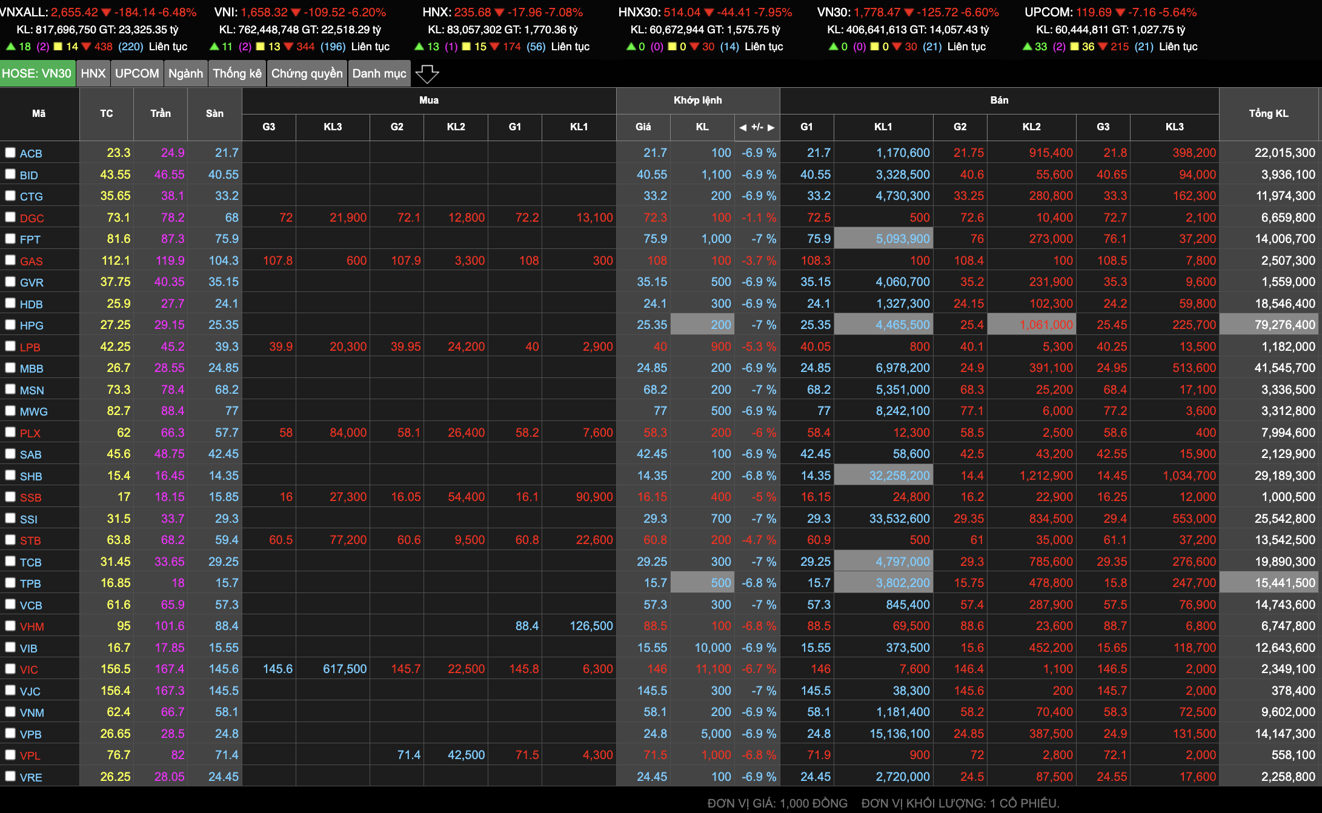
Task: Enable the checkbox beside VRE
Action: [10, 776]
